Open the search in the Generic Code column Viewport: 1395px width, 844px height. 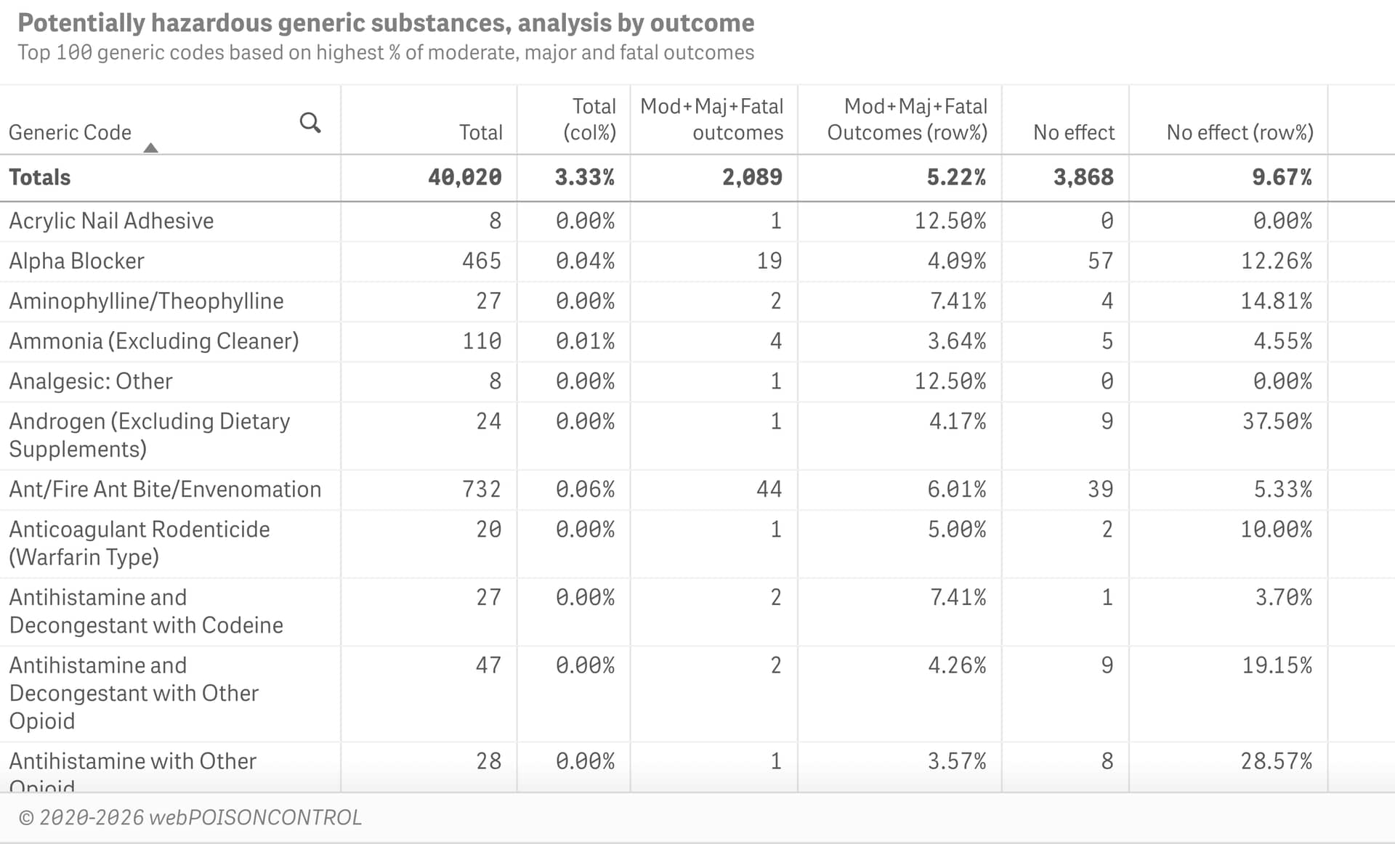click(311, 123)
